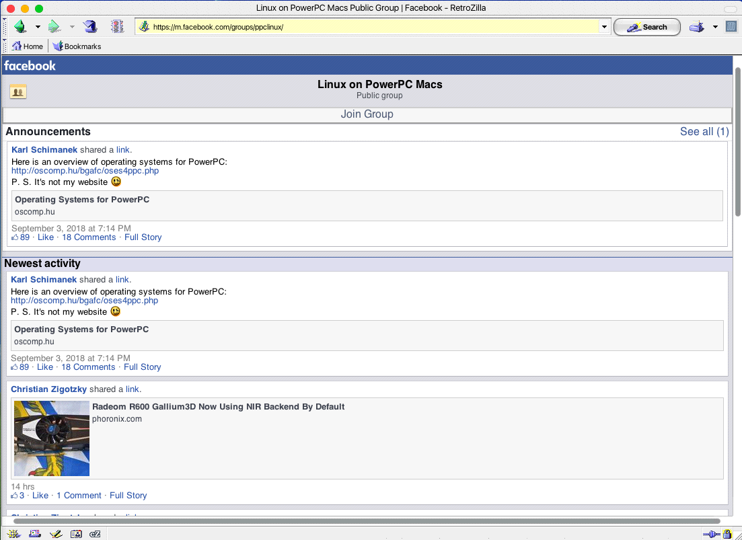Screen dimensions: 742x540
Task: Click the security padlock icon in status bar
Action: (x=728, y=535)
